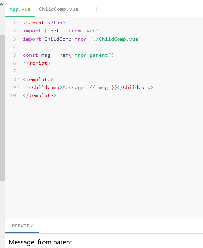Click the opening <template> tag on line 8

point(38,79)
